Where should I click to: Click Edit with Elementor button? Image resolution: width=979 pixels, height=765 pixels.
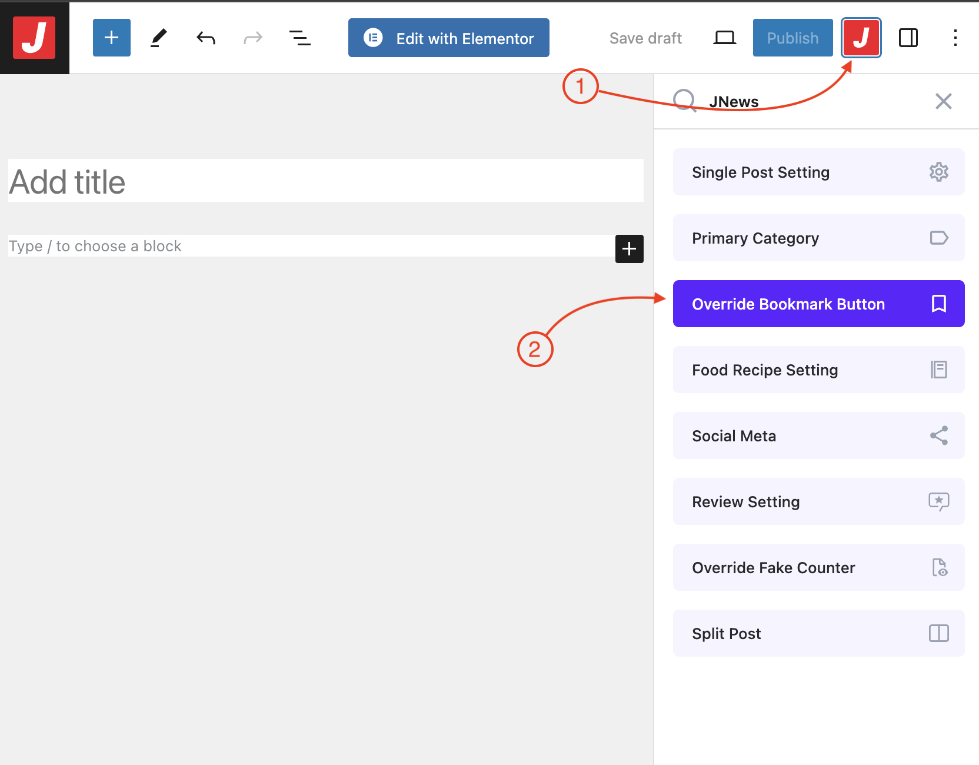(x=448, y=38)
